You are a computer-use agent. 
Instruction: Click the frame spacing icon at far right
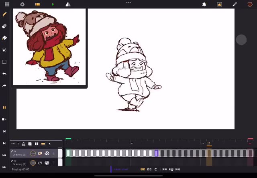tap(177, 169)
